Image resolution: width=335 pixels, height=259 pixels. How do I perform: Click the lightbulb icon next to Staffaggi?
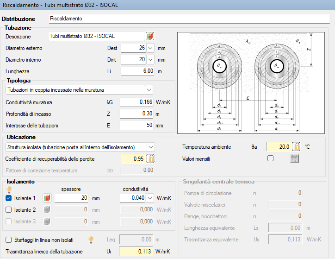tap(92, 240)
